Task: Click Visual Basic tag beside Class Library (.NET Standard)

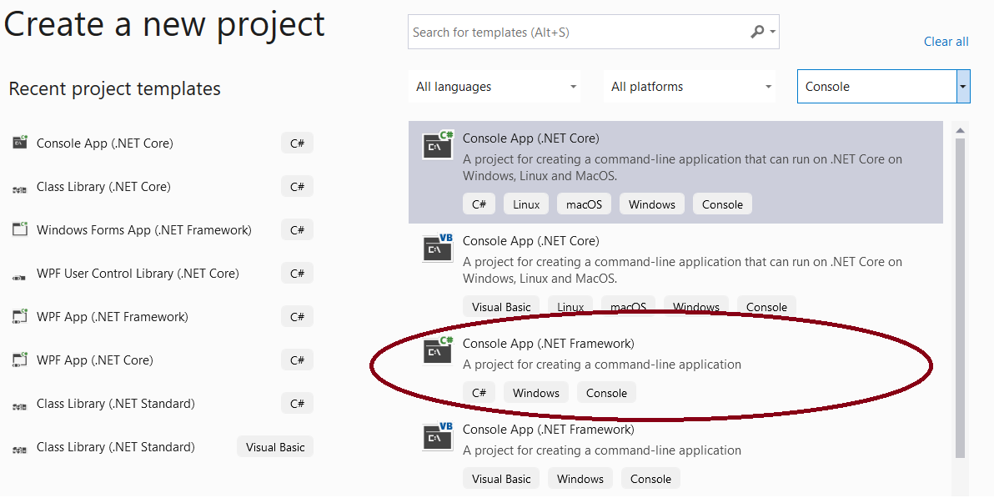Action: tap(275, 446)
